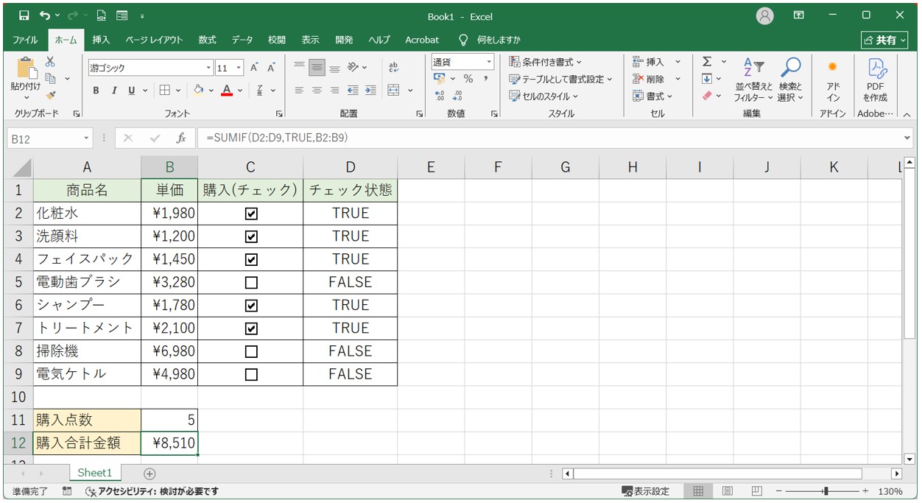Click the increase decimal icon
The image size is (922, 503).
point(440,96)
